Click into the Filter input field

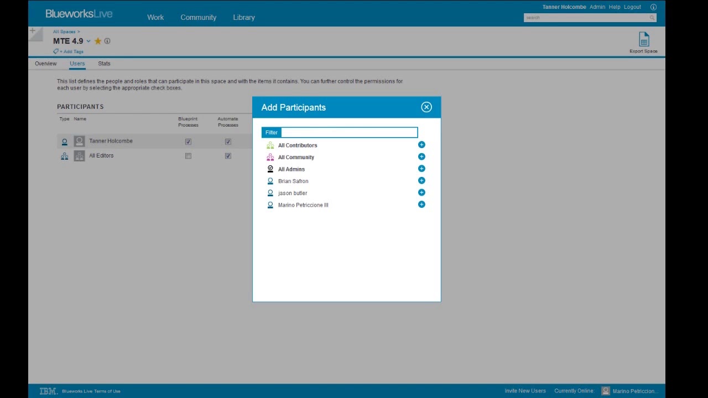coord(349,132)
